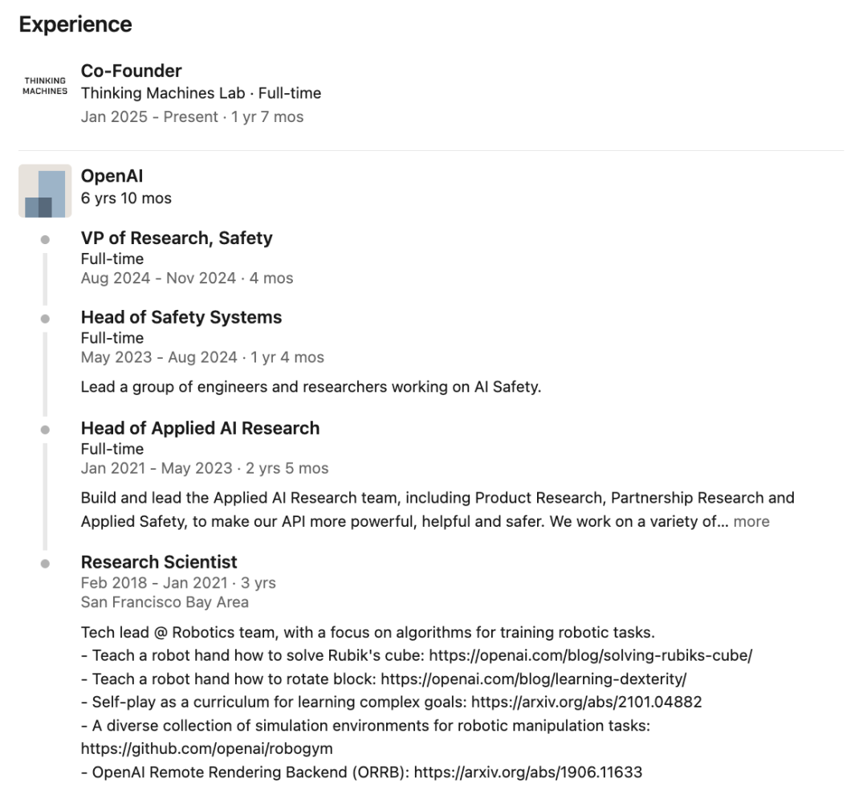Click timeline bullet beside Research Scientist

[x=45, y=564]
